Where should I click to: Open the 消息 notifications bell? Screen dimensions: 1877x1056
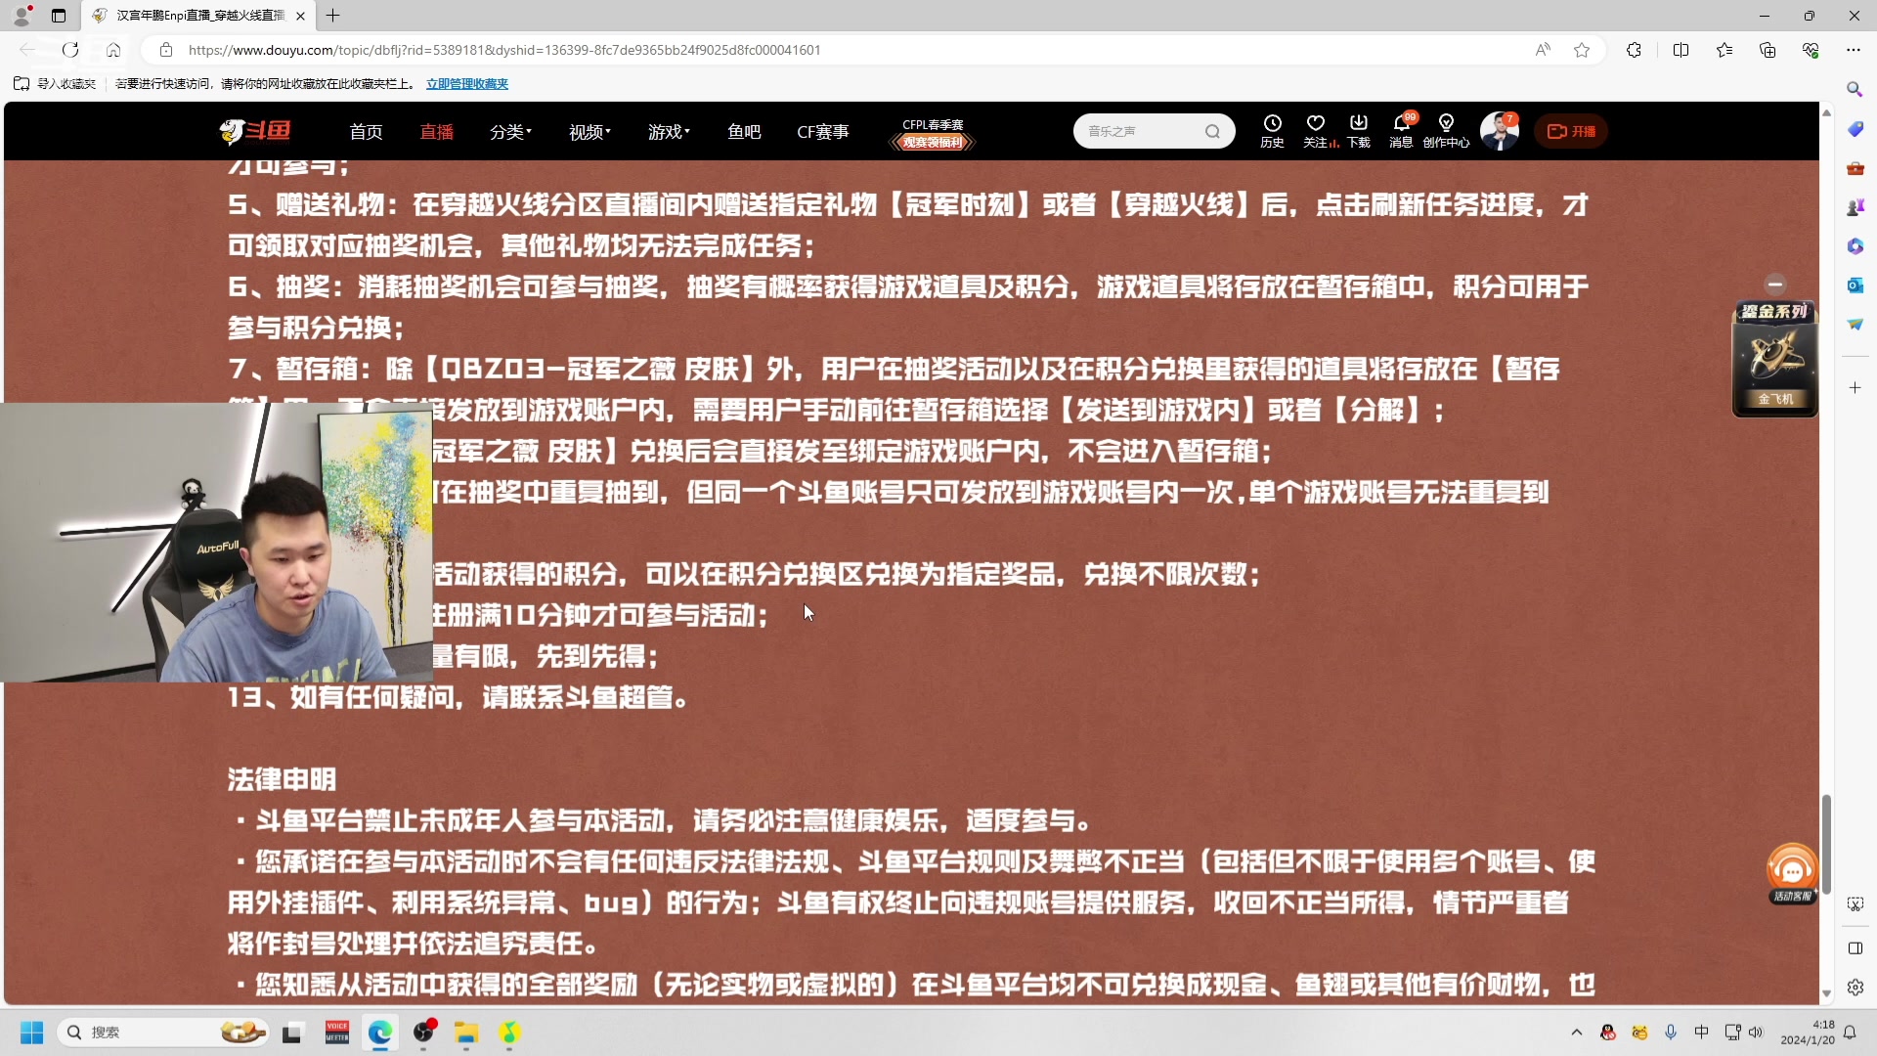1402,130
